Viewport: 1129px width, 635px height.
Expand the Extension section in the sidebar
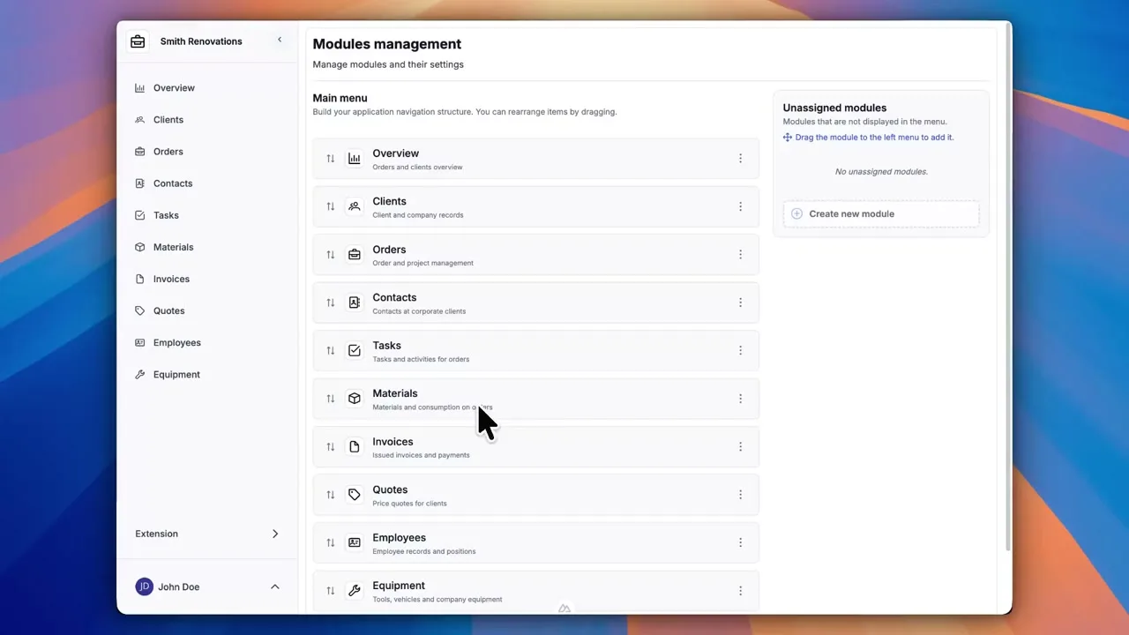[275, 534]
